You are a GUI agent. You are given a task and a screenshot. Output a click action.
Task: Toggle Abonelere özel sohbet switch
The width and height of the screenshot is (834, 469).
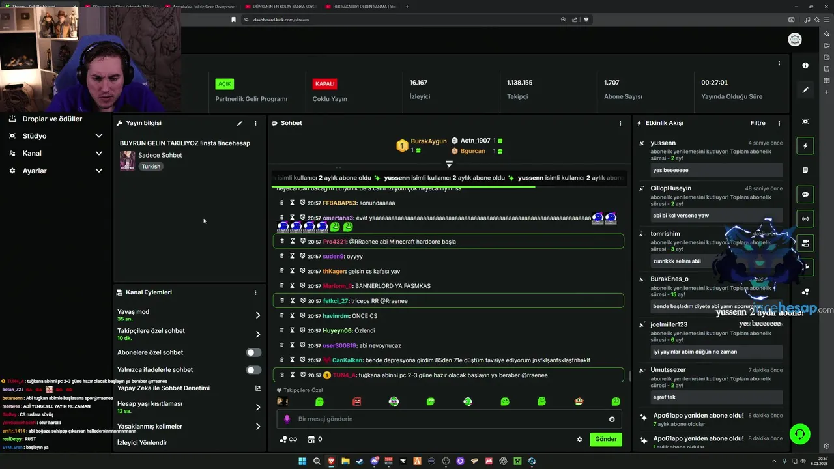253,352
